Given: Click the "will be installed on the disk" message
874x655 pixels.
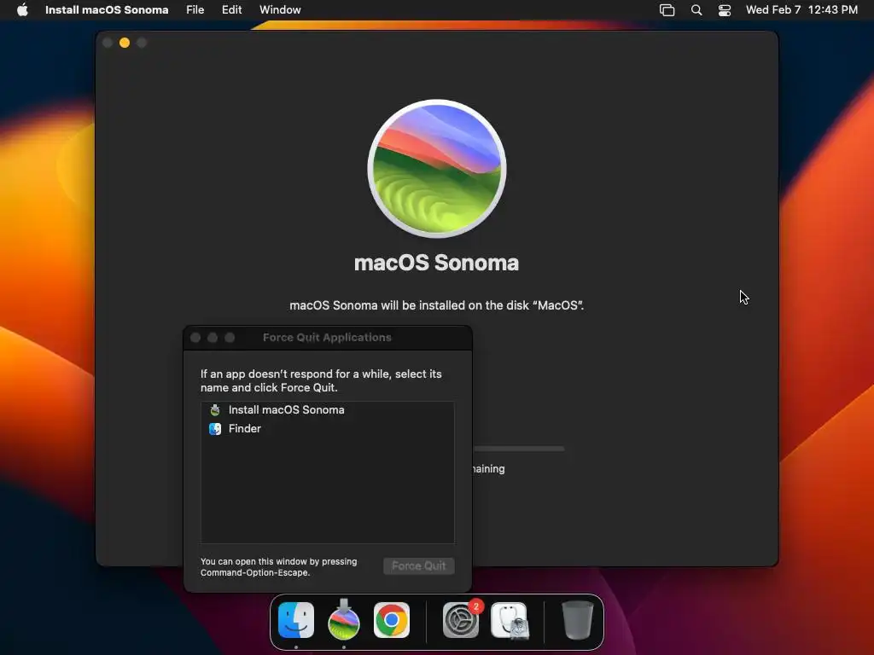Looking at the screenshot, I should [x=436, y=305].
